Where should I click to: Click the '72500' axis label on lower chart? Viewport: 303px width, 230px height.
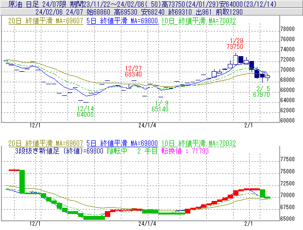287,183
